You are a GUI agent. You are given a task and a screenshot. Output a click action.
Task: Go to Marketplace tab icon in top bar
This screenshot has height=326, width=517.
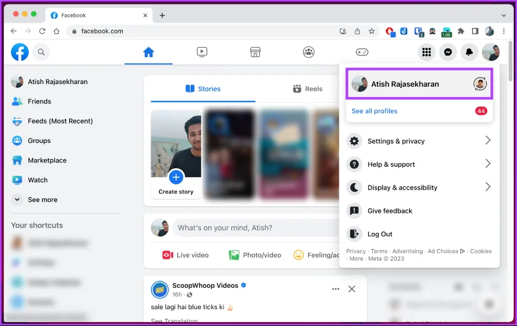click(255, 52)
